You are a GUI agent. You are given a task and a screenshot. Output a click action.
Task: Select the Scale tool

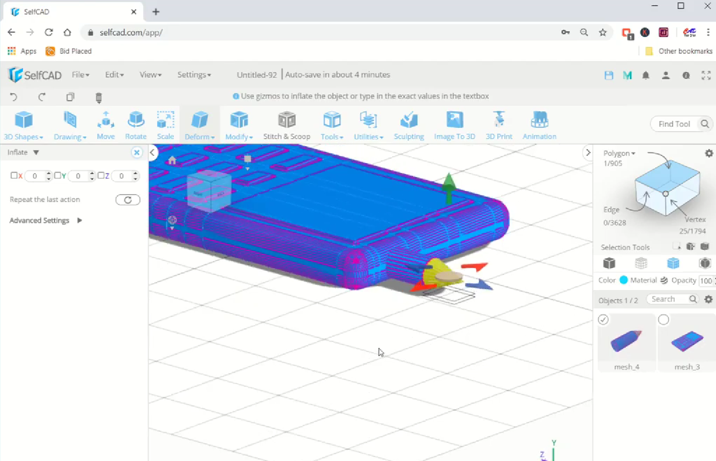point(165,126)
